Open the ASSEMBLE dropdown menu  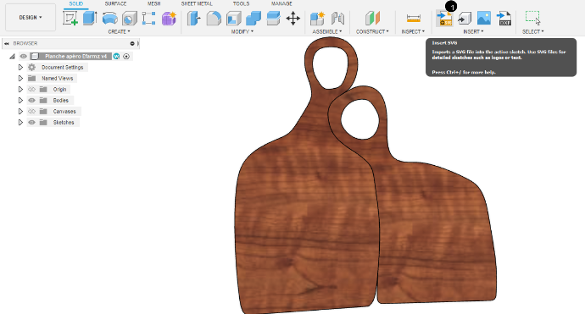[x=326, y=31]
